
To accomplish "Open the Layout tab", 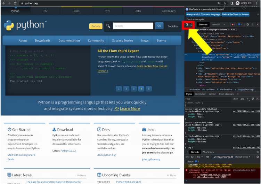I will coord(212,94).
